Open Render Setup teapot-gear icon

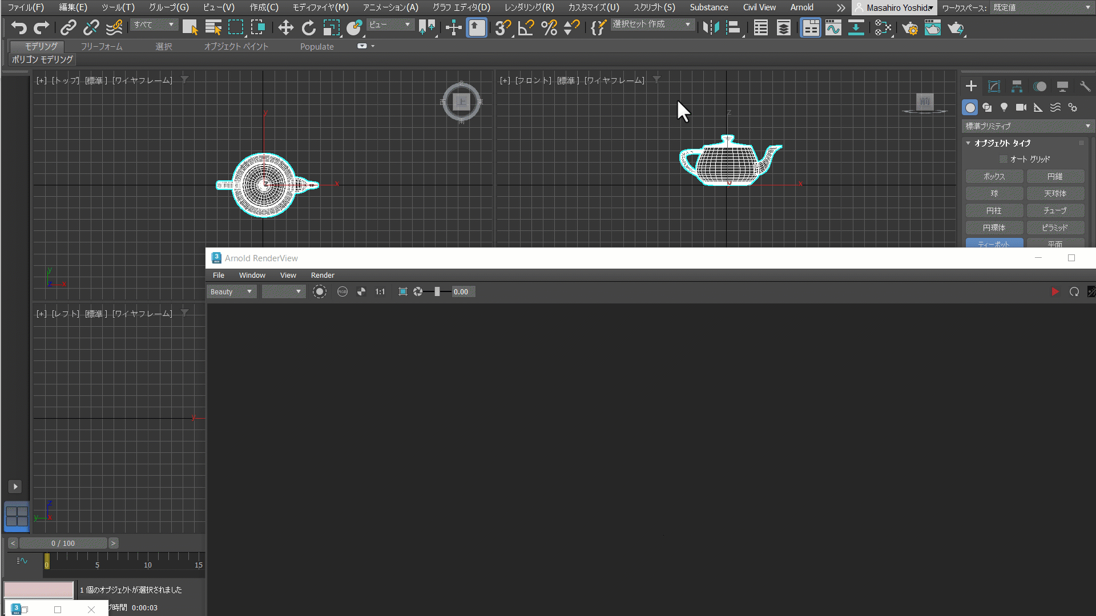(910, 27)
